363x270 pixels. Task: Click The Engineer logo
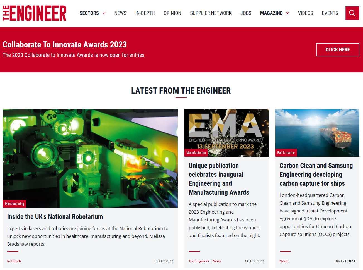[x=35, y=13]
